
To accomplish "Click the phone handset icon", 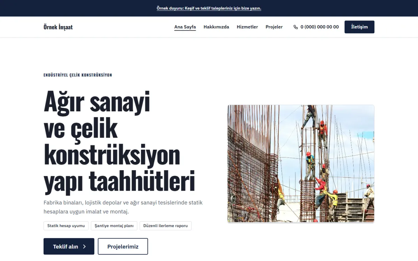I will 296,27.
